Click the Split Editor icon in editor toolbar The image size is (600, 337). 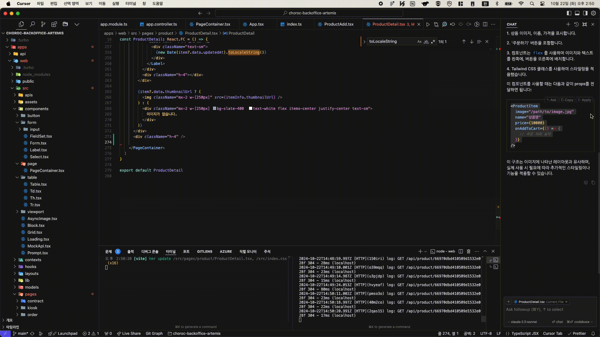485,24
